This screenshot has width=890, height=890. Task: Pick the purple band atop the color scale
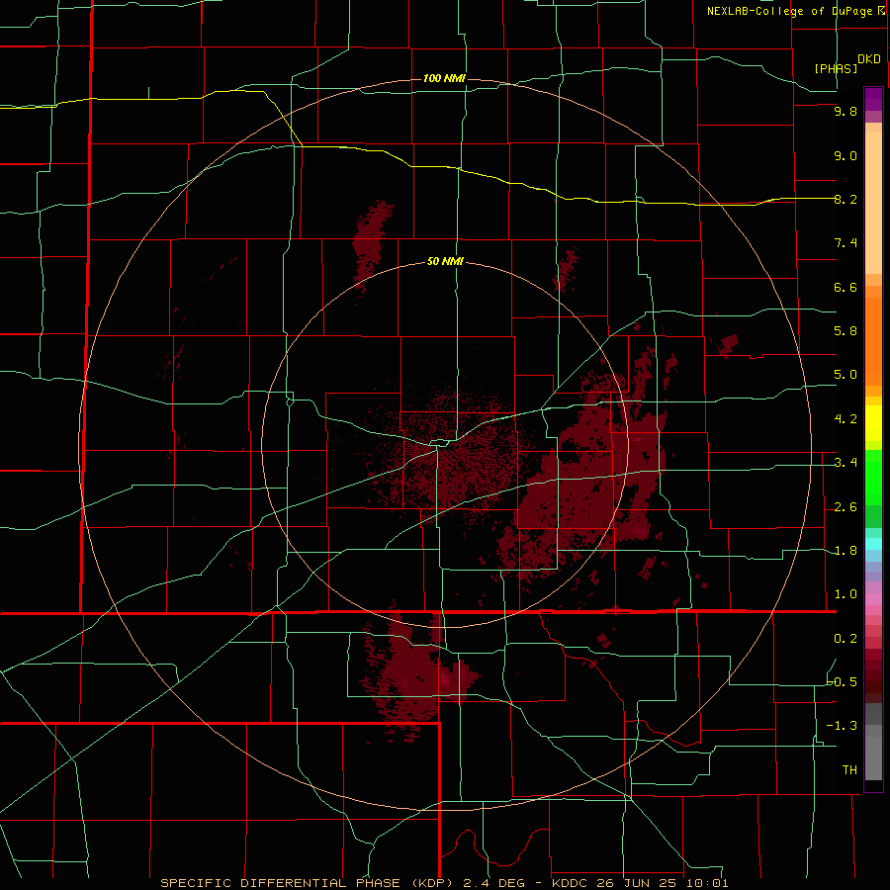pyautogui.click(x=873, y=99)
